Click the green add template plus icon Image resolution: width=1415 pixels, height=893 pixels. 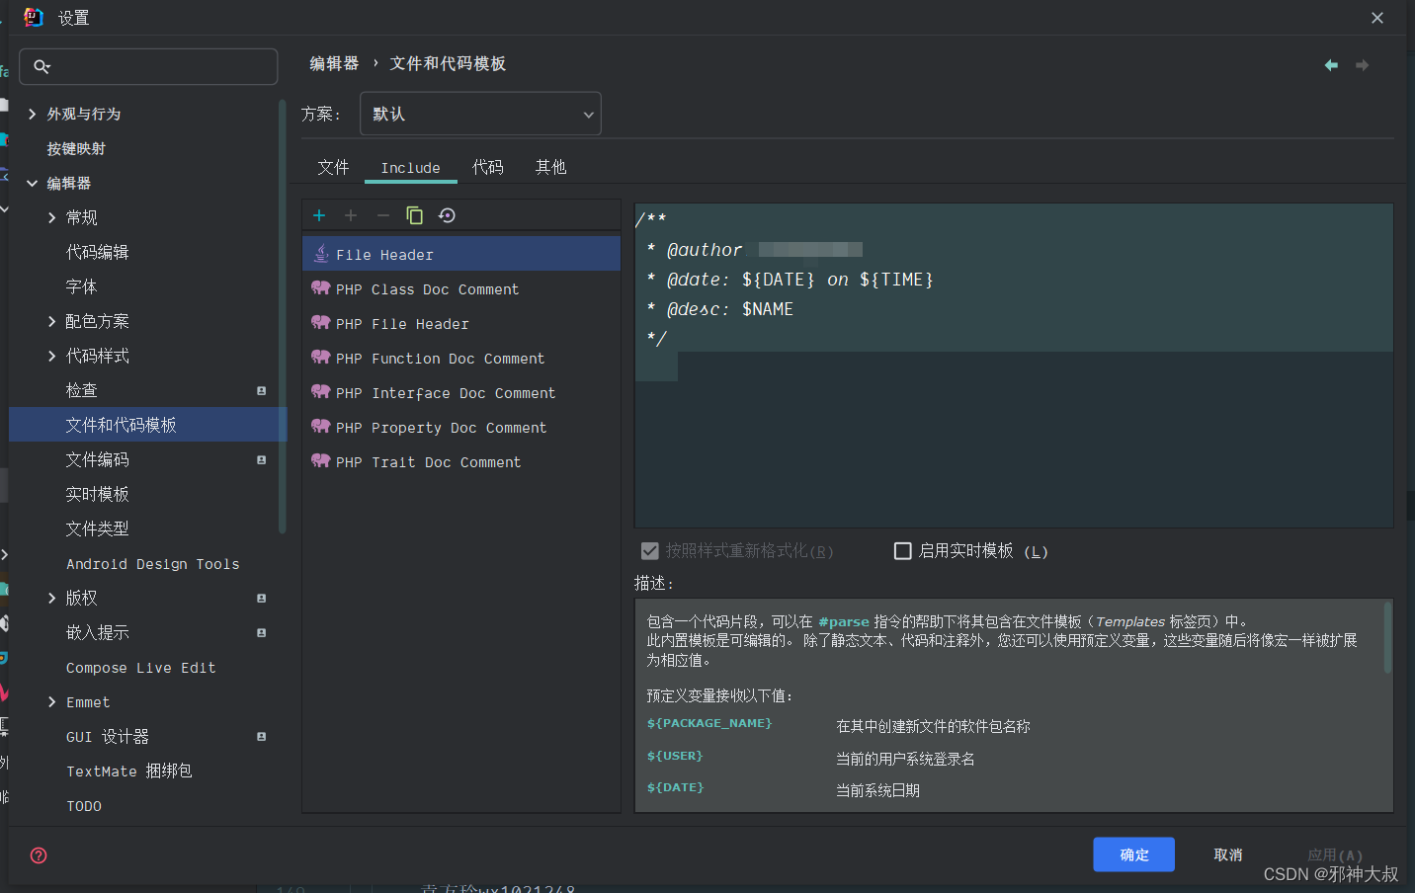click(319, 215)
